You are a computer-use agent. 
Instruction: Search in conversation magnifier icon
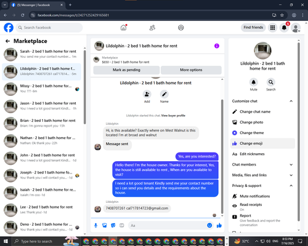(271, 82)
